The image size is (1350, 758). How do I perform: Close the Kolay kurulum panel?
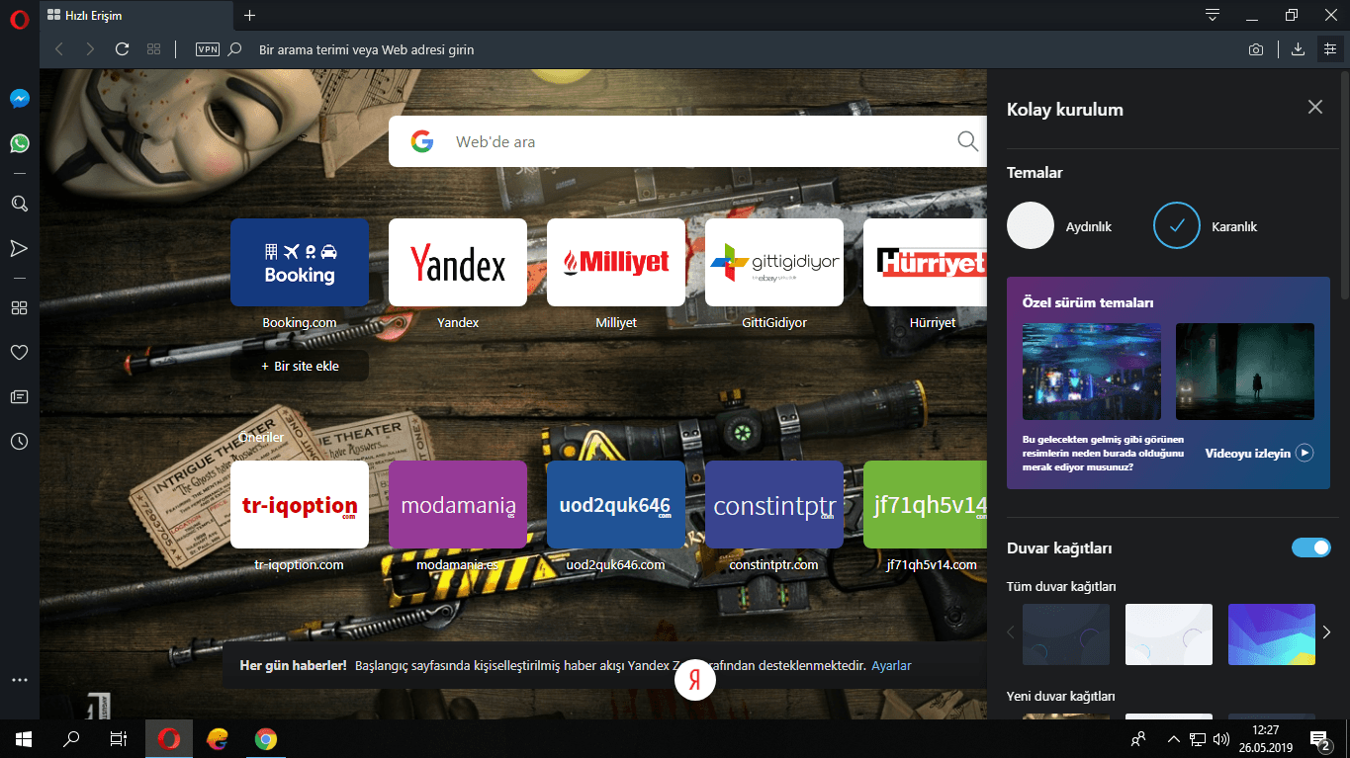pyautogui.click(x=1315, y=108)
